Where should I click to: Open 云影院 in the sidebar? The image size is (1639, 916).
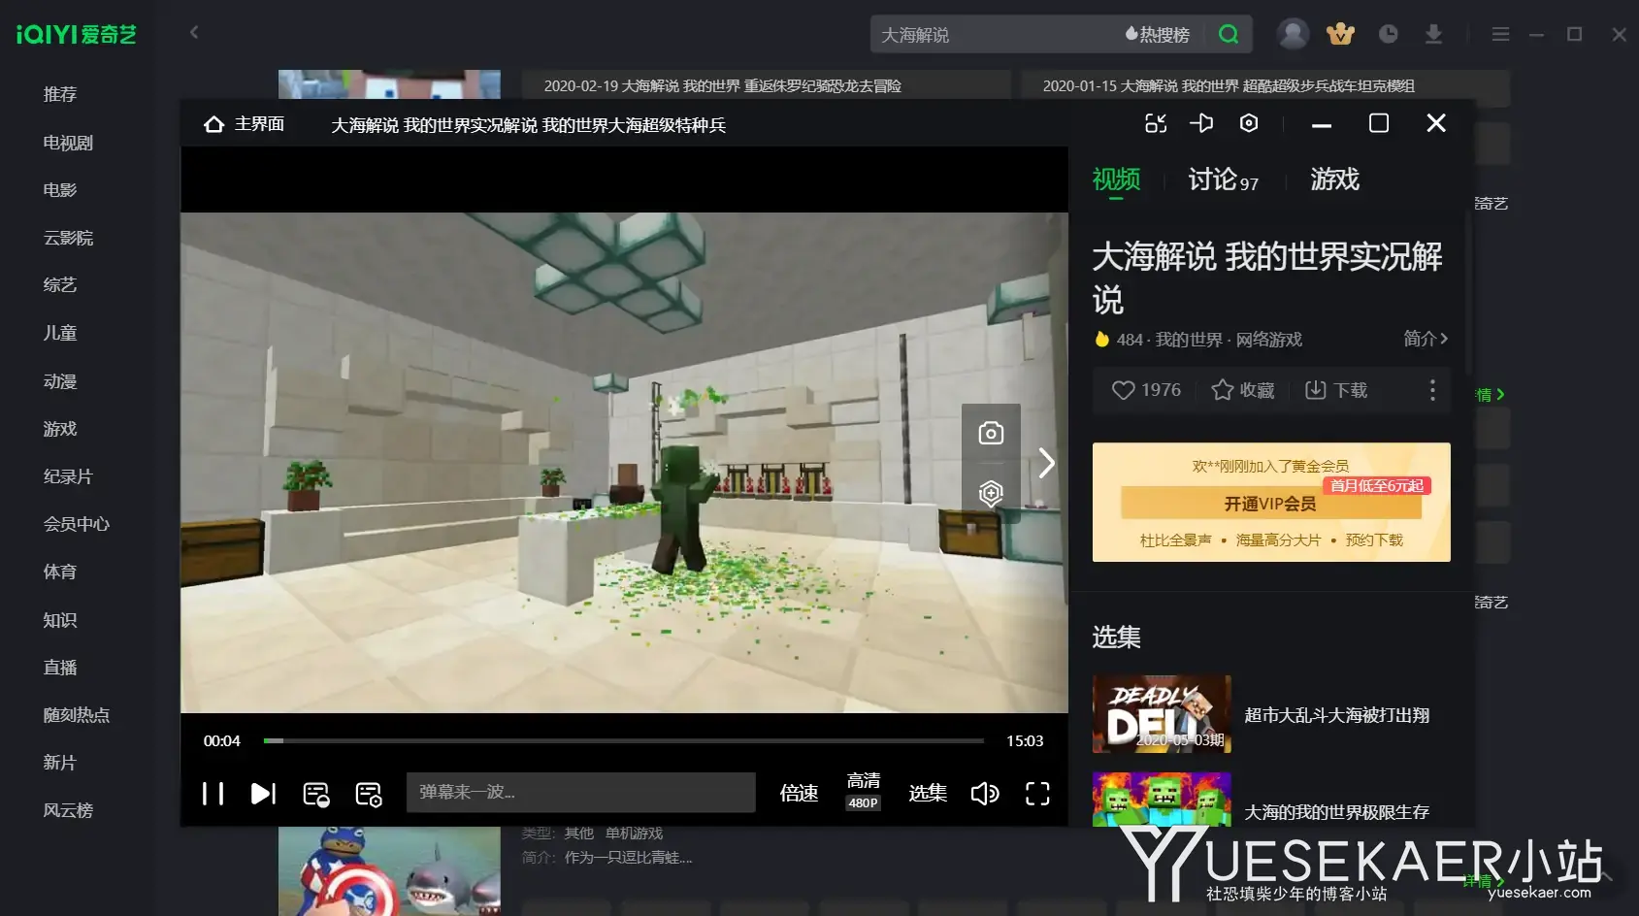tap(68, 238)
